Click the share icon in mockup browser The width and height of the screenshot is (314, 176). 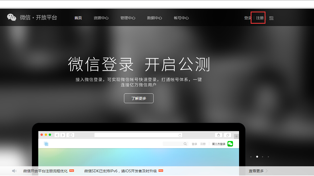[219, 135]
